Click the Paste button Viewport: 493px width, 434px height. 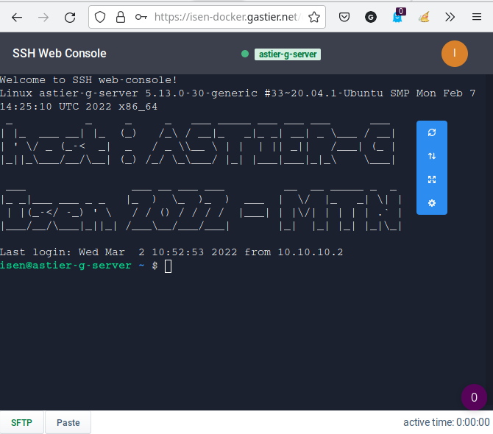(68, 422)
